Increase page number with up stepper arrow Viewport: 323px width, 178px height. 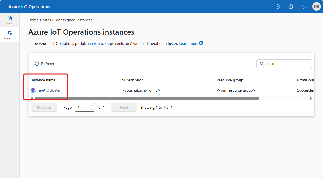click(92, 106)
